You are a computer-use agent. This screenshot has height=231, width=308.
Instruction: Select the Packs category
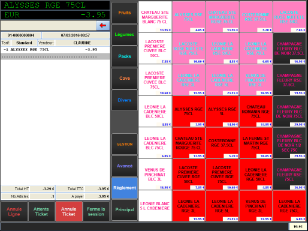tap(125, 56)
